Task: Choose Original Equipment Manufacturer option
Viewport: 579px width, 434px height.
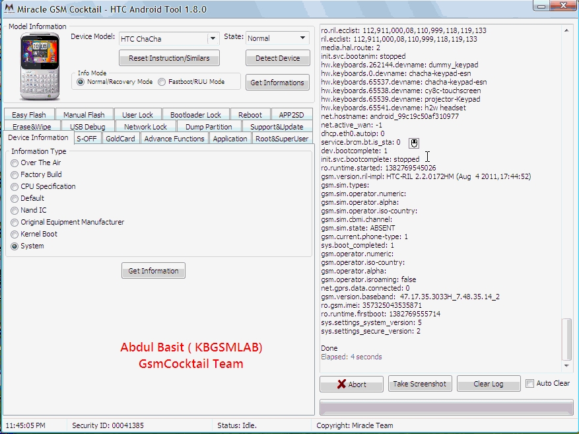Action: pyautogui.click(x=15, y=223)
